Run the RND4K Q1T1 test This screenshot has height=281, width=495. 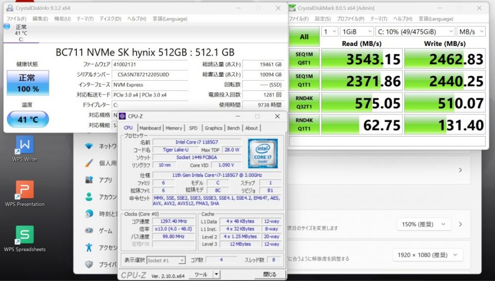tap(304, 124)
